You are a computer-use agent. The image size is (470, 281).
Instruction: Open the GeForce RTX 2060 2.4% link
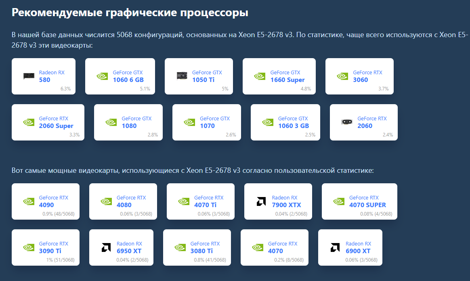click(372, 122)
